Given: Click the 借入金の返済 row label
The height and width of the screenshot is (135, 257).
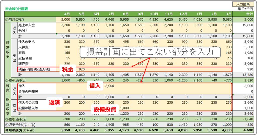Looking at the screenshot, I should pos(28,103).
